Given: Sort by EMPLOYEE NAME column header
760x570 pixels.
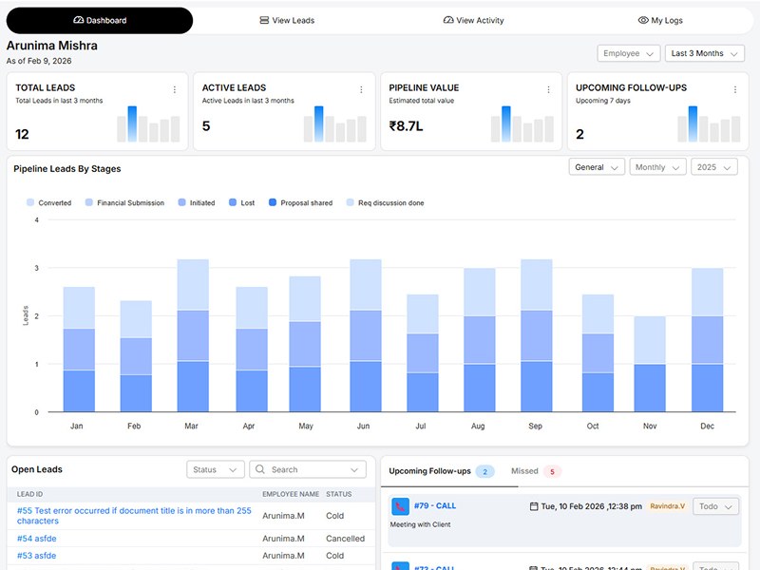Looking at the screenshot, I should click(291, 494).
